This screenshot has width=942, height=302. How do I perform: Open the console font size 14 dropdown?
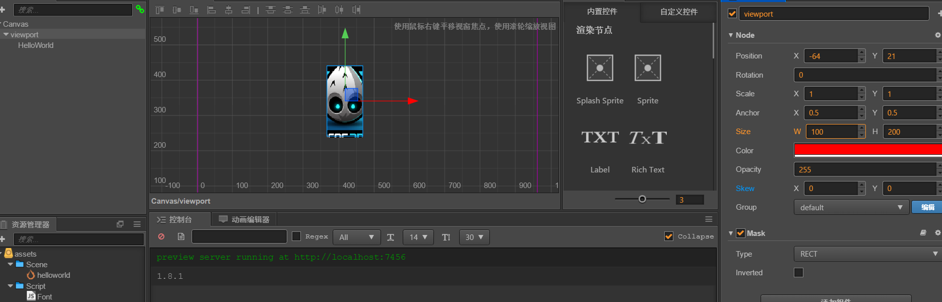418,237
